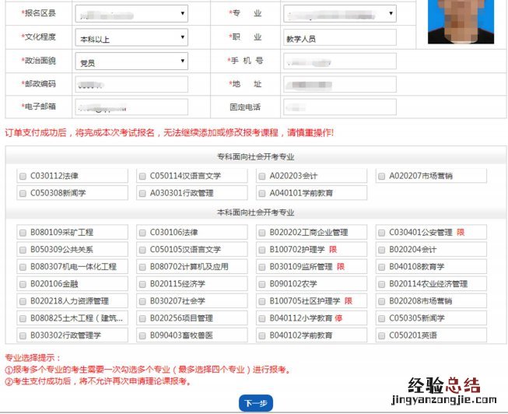Select the A040101学前教育 checkbox
Screen dimensions: 508x414
(262, 193)
